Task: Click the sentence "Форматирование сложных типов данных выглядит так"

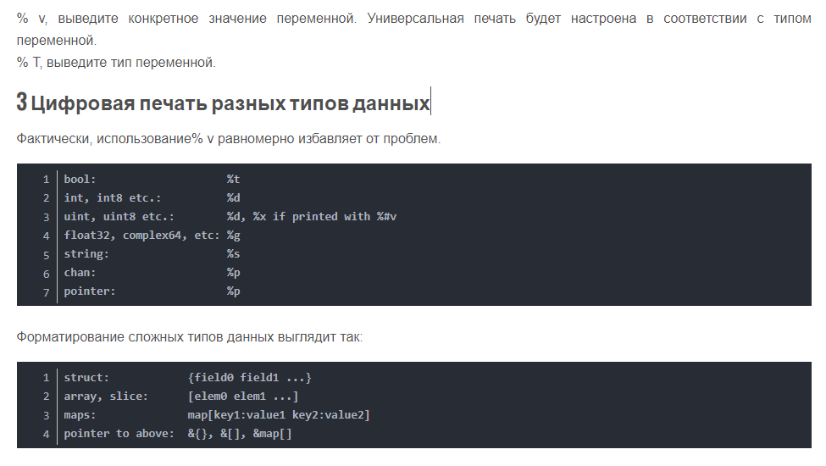Action: (x=189, y=337)
